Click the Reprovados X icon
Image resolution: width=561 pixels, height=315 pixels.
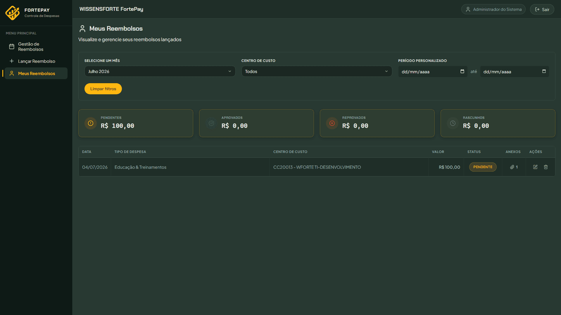(x=332, y=123)
